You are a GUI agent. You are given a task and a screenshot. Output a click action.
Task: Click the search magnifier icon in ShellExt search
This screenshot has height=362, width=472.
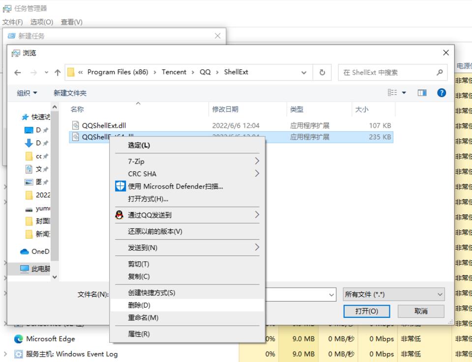[x=440, y=72]
